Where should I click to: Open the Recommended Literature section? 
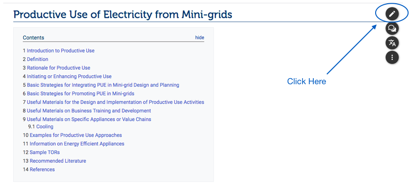(x=58, y=161)
